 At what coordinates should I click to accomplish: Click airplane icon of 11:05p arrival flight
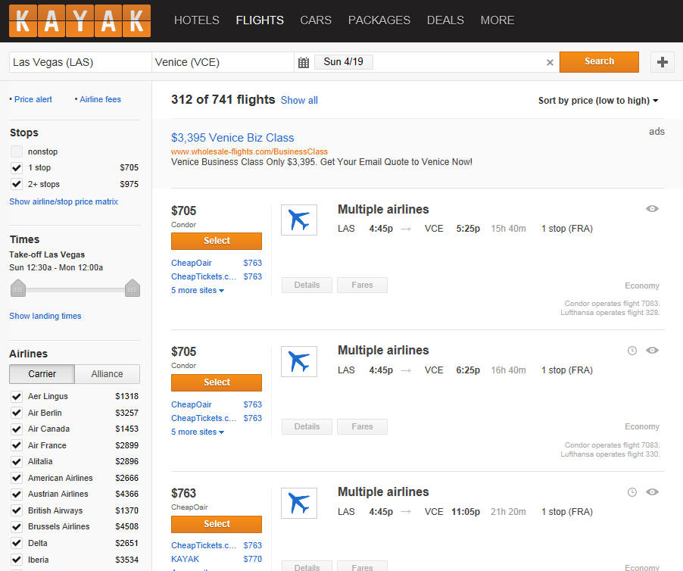point(299,503)
